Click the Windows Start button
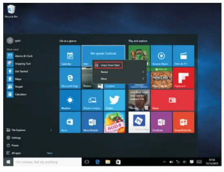 8,162
